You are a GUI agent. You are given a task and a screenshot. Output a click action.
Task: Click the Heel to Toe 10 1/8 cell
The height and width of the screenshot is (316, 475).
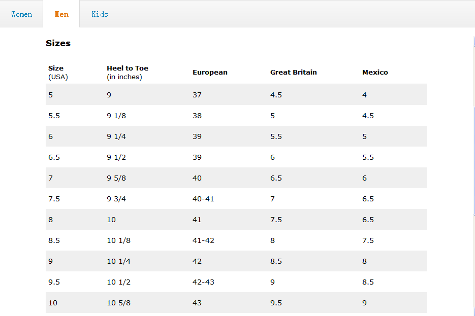118,240
